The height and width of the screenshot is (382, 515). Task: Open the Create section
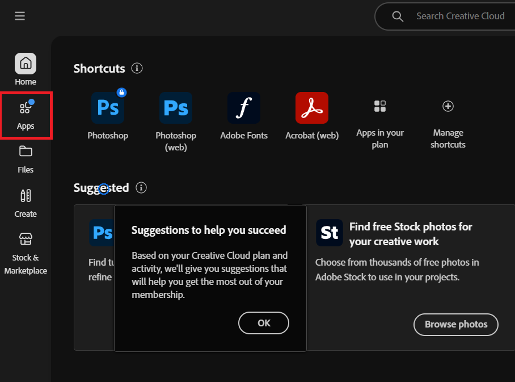[26, 203]
